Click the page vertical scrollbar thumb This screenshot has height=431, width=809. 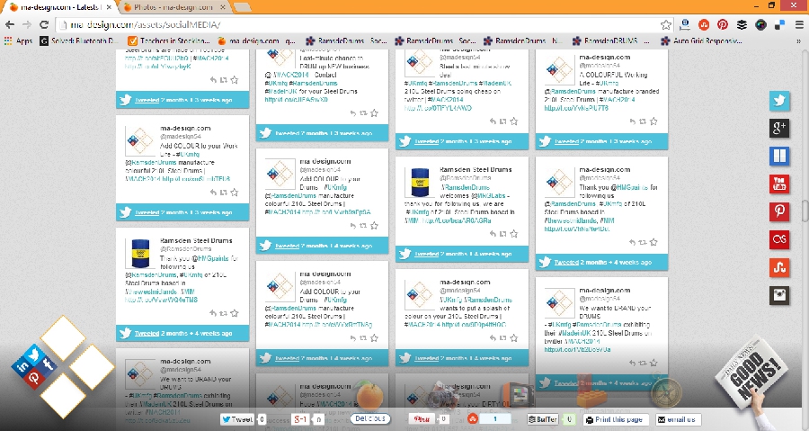tap(804, 212)
